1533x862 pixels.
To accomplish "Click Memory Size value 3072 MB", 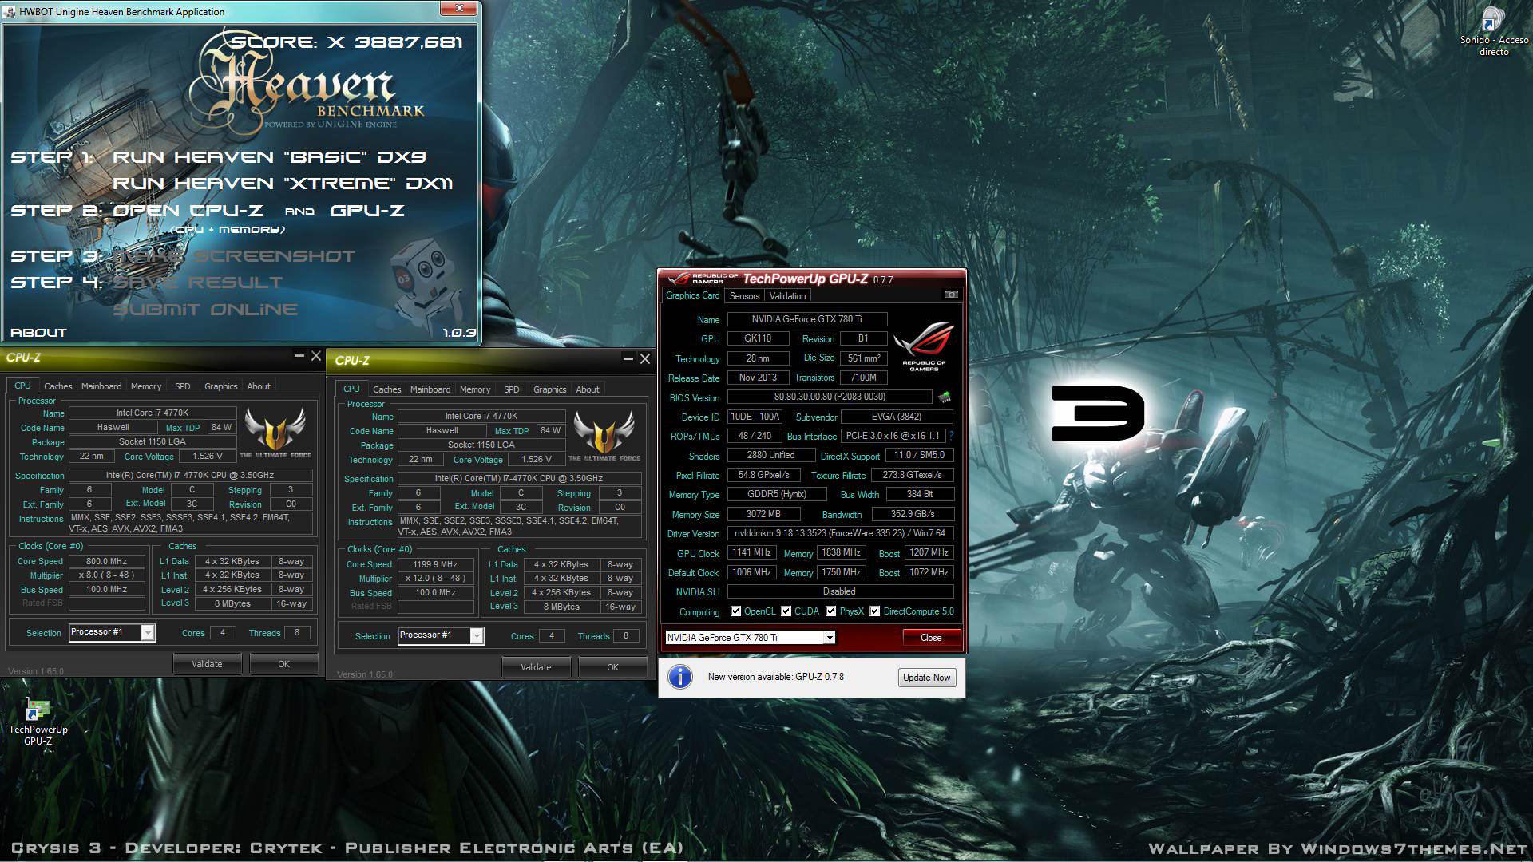I will 763,514.
